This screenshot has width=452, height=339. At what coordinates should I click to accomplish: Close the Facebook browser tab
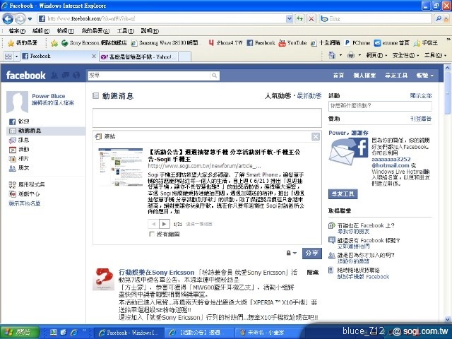click(94, 56)
